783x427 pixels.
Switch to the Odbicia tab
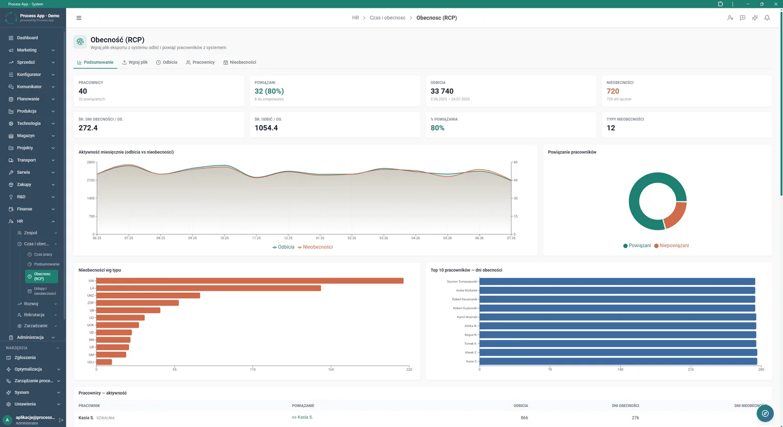click(x=167, y=63)
